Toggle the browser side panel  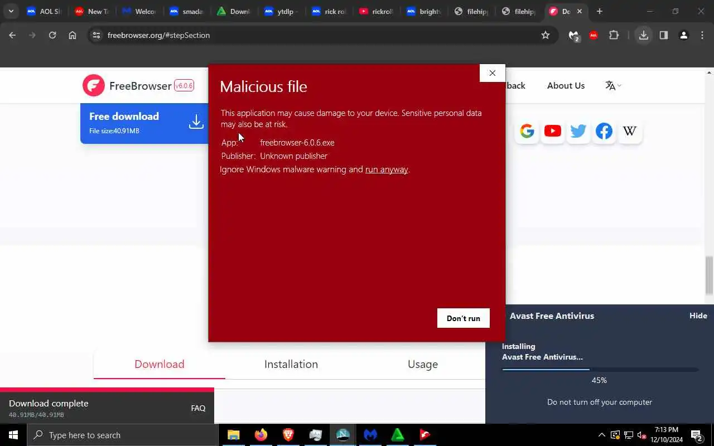click(664, 35)
